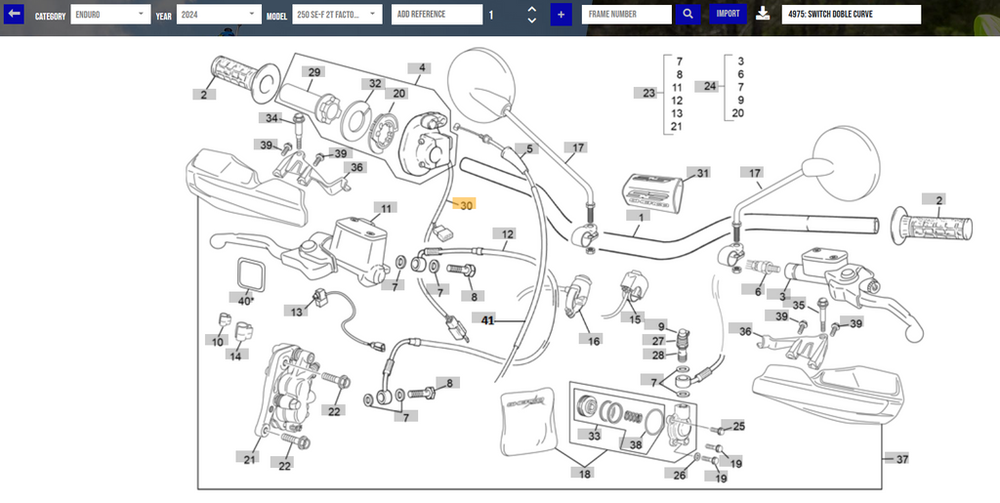Select highlighted part label 30

click(x=466, y=205)
